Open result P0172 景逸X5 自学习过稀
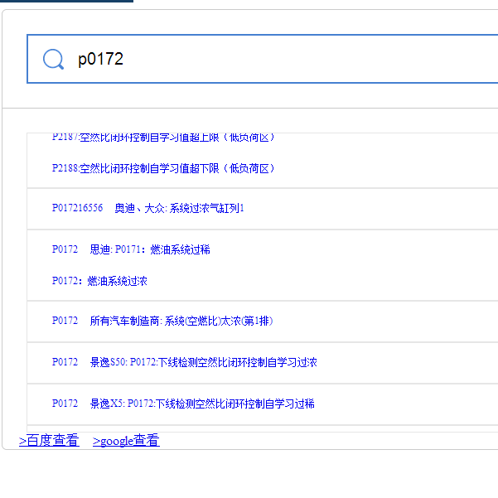 pyautogui.click(x=183, y=404)
